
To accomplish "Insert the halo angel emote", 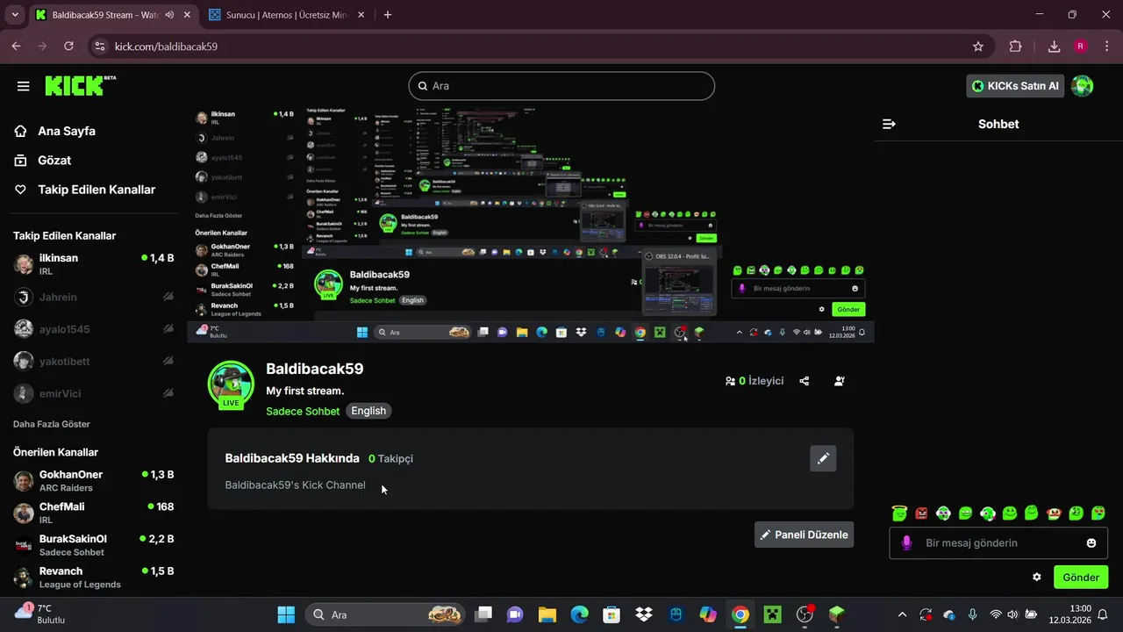I will (899, 513).
